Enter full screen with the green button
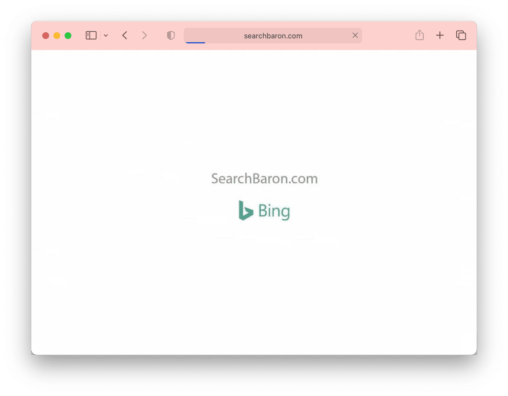 68,35
